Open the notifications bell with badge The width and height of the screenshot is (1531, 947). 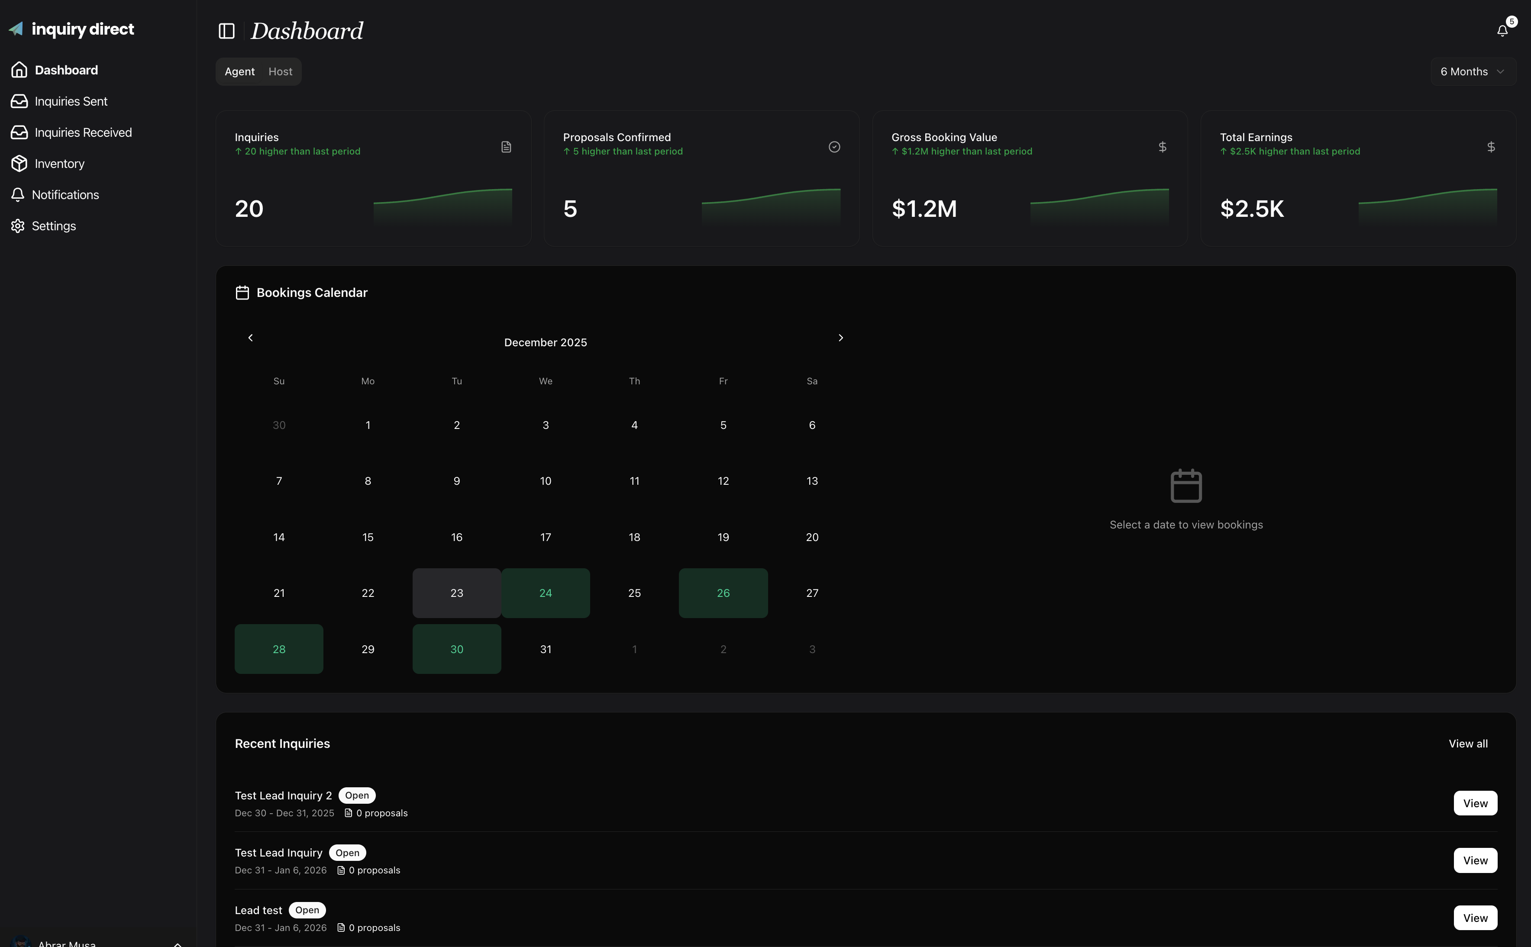coord(1502,31)
